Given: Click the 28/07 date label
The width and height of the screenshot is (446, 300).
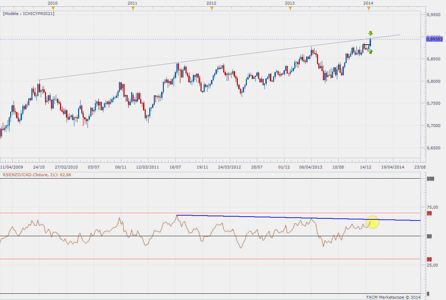Looking at the screenshot, I should point(257,167).
